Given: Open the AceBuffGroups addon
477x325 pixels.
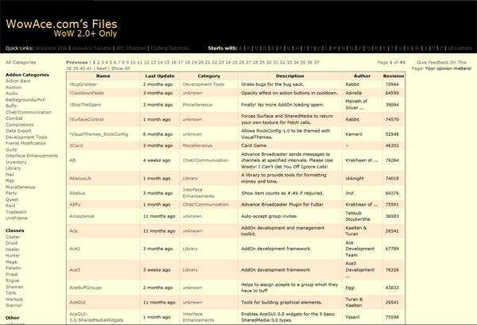Looking at the screenshot, I should tap(86, 288).
